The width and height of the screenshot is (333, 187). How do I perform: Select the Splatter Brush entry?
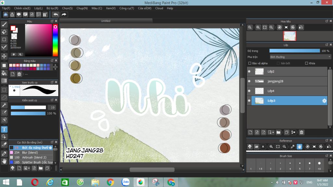(x=31, y=162)
